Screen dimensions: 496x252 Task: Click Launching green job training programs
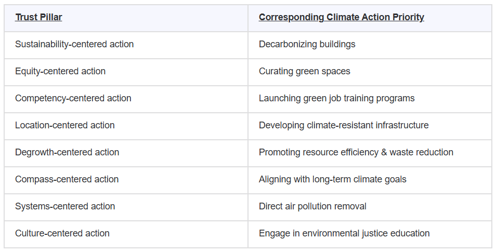pyautogui.click(x=336, y=98)
